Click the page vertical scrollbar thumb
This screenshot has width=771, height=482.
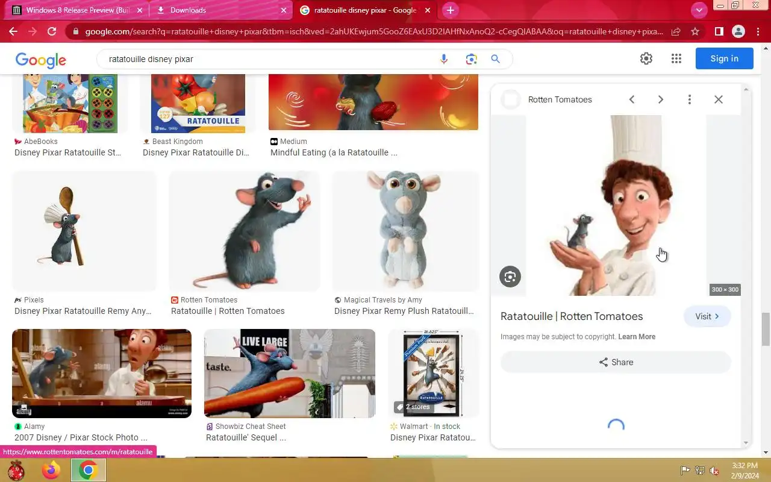pyautogui.click(x=766, y=330)
